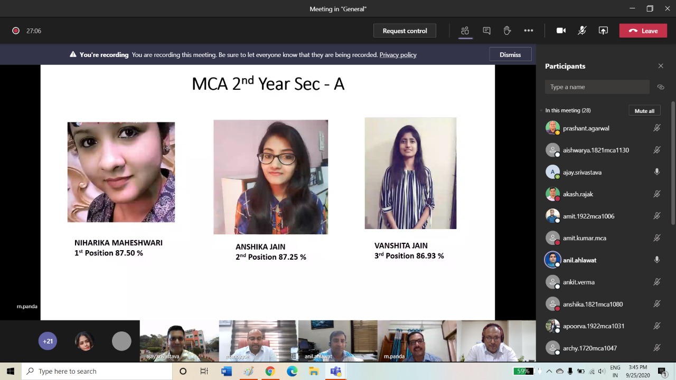Image resolution: width=676 pixels, height=380 pixels.
Task: Select anil.ahlawat in the participants list
Action: tap(579, 260)
